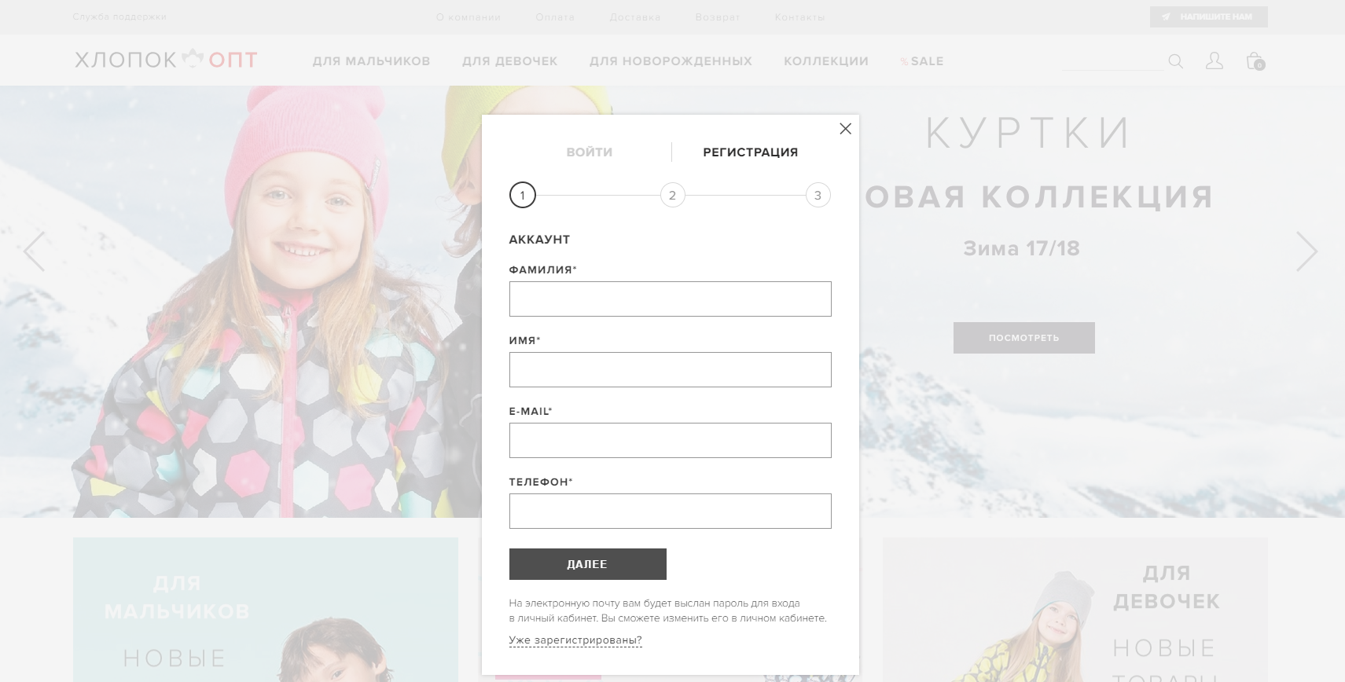This screenshot has width=1345, height=682.
Task: Open Служба поддержки link
Action: 119,16
